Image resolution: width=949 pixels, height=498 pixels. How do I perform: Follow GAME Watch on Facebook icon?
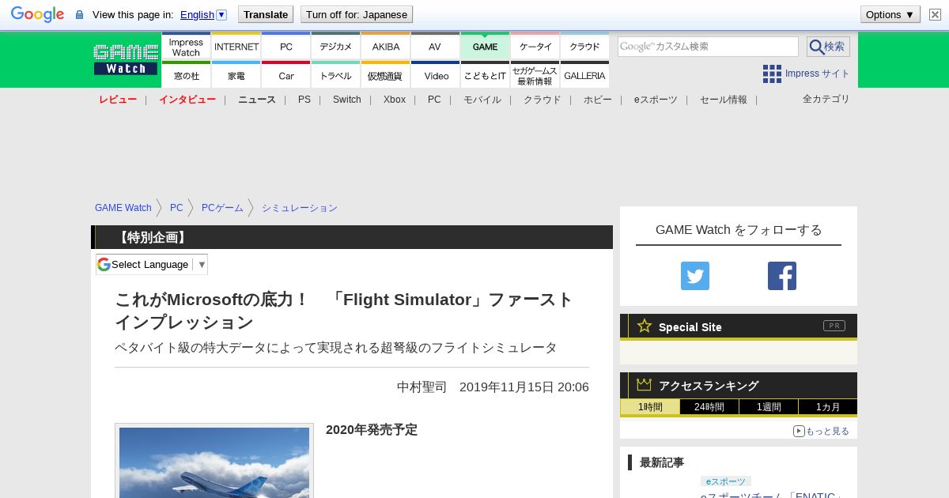(x=782, y=276)
